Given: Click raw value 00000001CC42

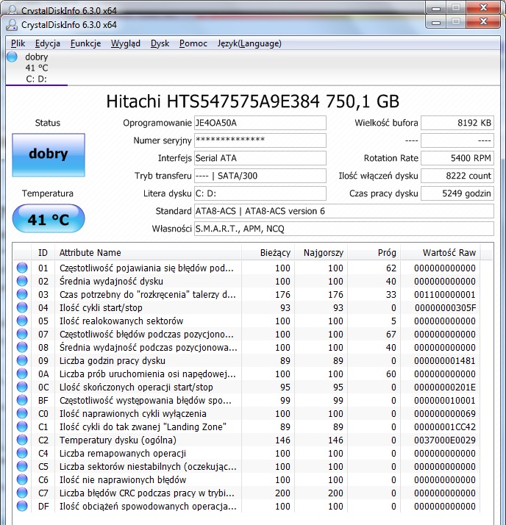Looking at the screenshot, I should (x=445, y=427).
